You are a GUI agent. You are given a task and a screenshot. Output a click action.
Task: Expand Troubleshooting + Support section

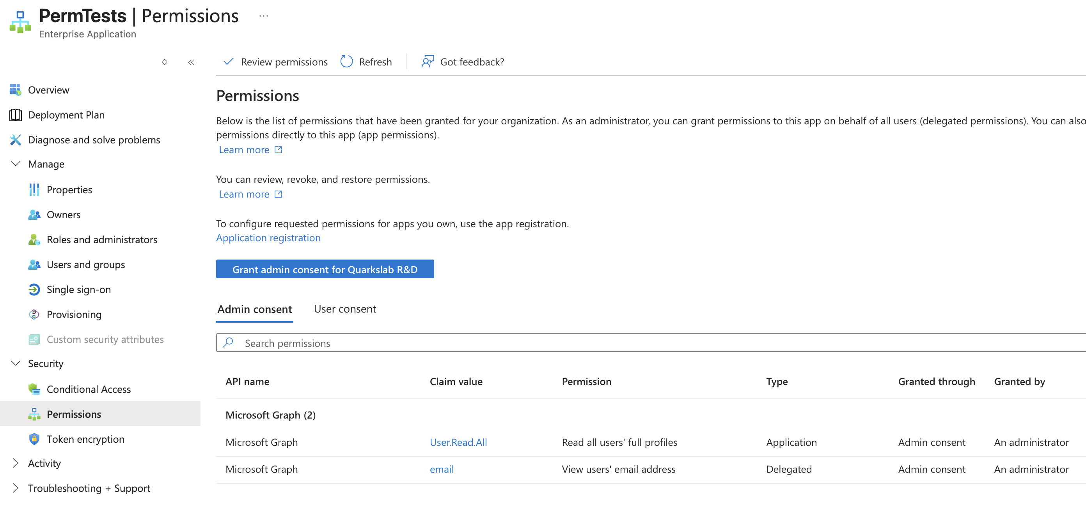tap(16, 488)
